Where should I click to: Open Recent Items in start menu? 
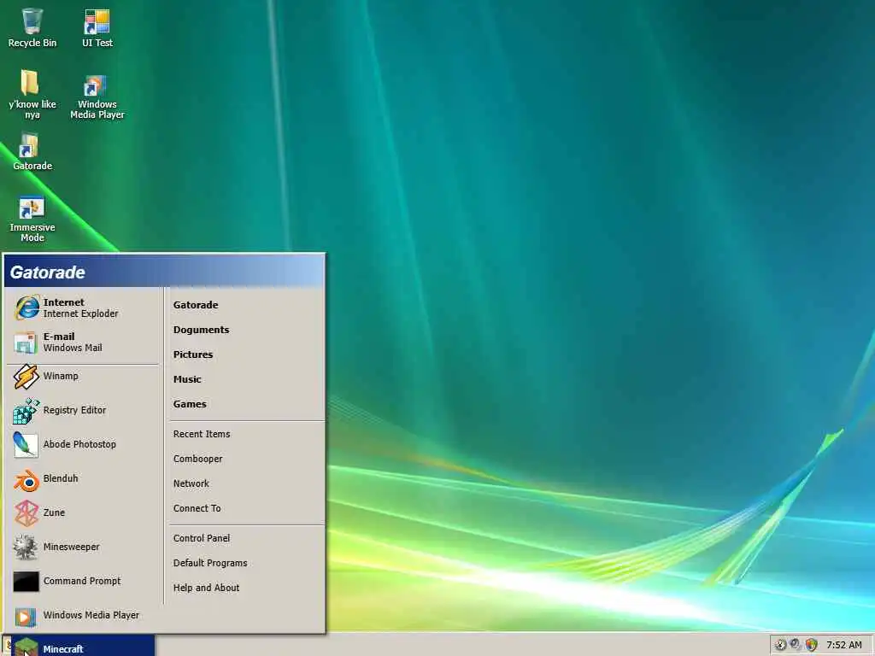[202, 434]
